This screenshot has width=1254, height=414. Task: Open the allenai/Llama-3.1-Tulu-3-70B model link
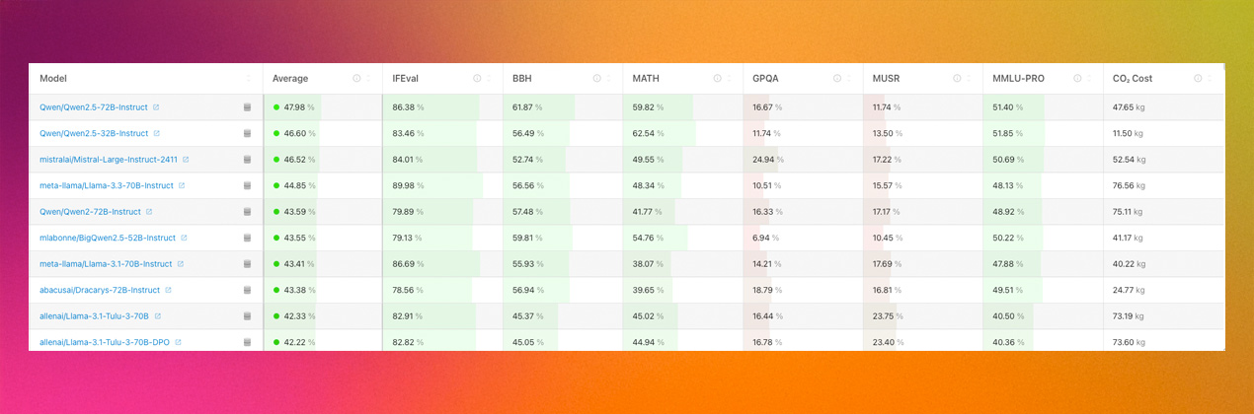[94, 316]
